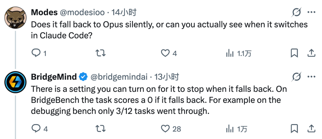322x139 pixels.
Task: View analytics for Modes tweet
Action: coord(238,54)
